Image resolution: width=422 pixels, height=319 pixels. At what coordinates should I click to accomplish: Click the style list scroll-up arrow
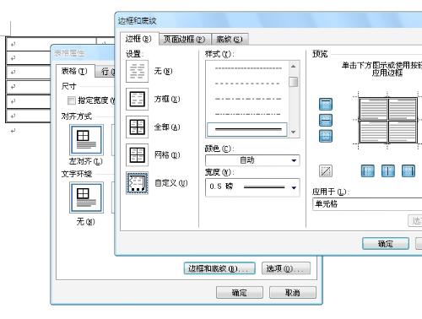coord(293,67)
